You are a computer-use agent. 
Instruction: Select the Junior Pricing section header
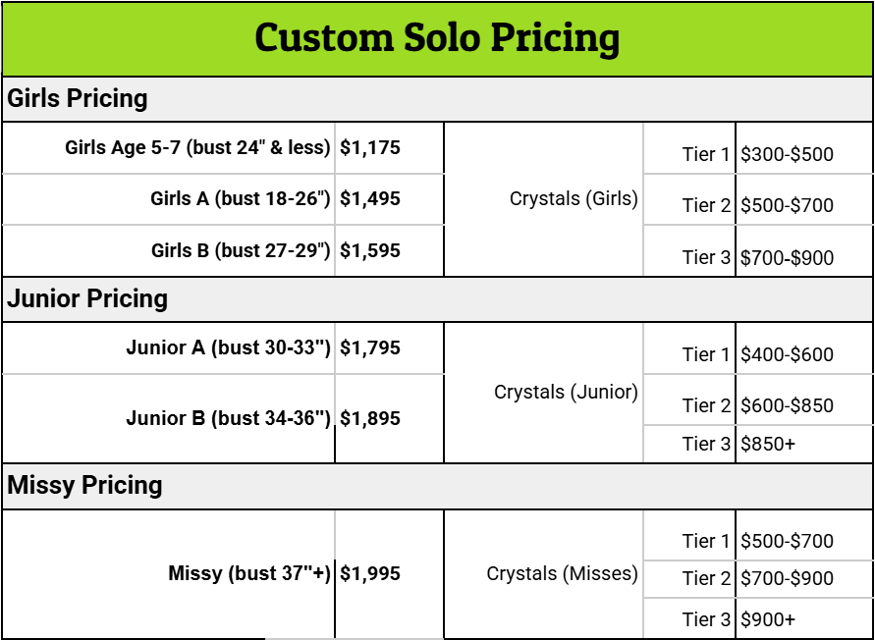(87, 299)
